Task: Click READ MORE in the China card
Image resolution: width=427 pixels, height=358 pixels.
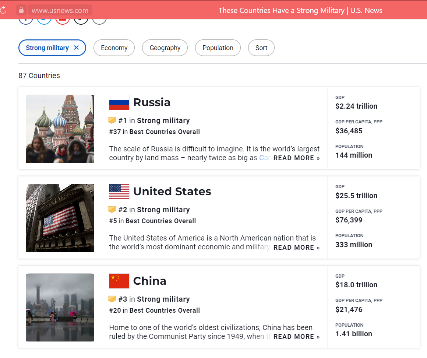Action: click(x=296, y=337)
